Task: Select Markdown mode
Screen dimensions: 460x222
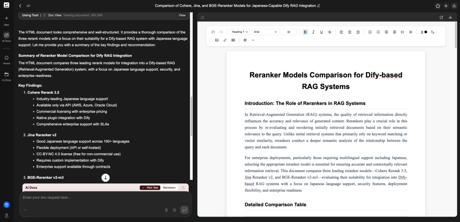Action: click(169, 188)
